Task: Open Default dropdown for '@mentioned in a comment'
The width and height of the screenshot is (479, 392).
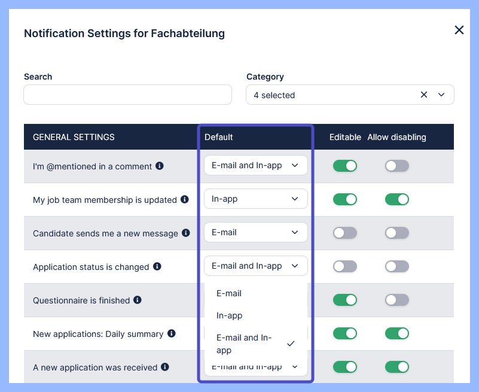Action: click(255, 166)
